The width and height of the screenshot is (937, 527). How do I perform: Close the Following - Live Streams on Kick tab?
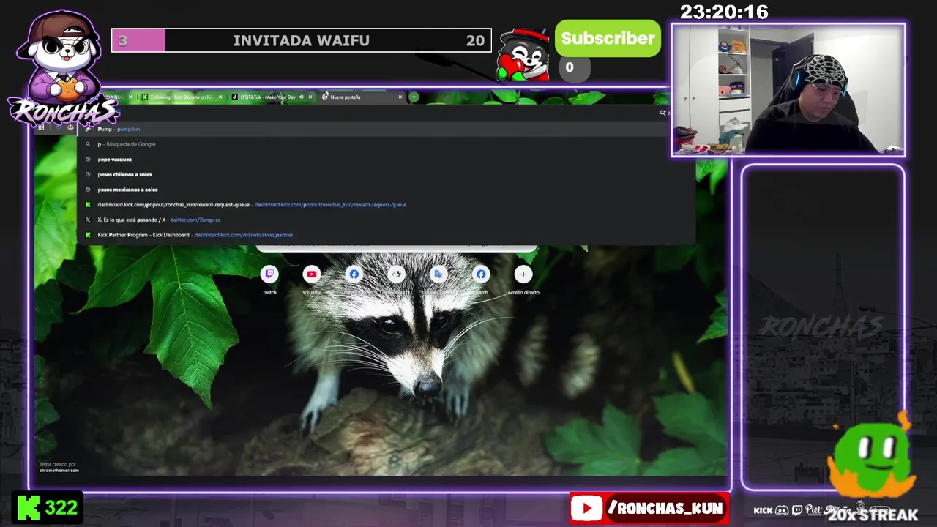point(220,97)
